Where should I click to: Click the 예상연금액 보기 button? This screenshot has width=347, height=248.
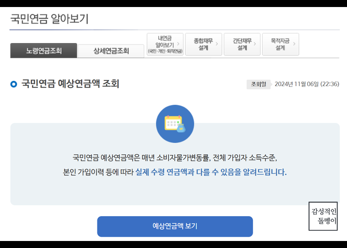coord(175,226)
